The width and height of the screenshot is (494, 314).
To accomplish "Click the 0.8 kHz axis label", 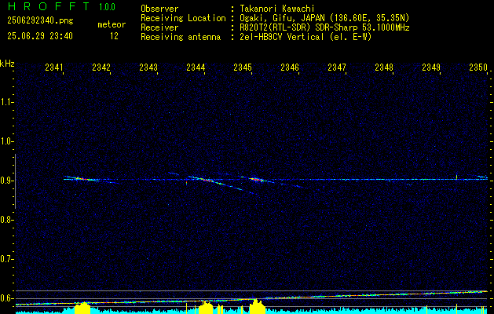I will coord(7,220).
